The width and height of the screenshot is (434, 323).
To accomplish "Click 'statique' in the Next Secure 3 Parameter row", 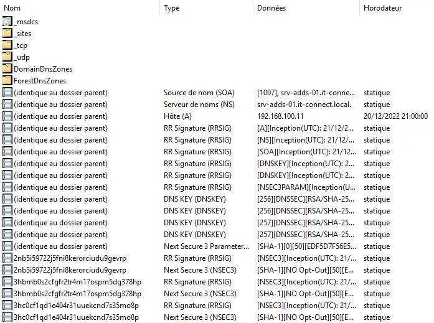I will click(377, 246).
